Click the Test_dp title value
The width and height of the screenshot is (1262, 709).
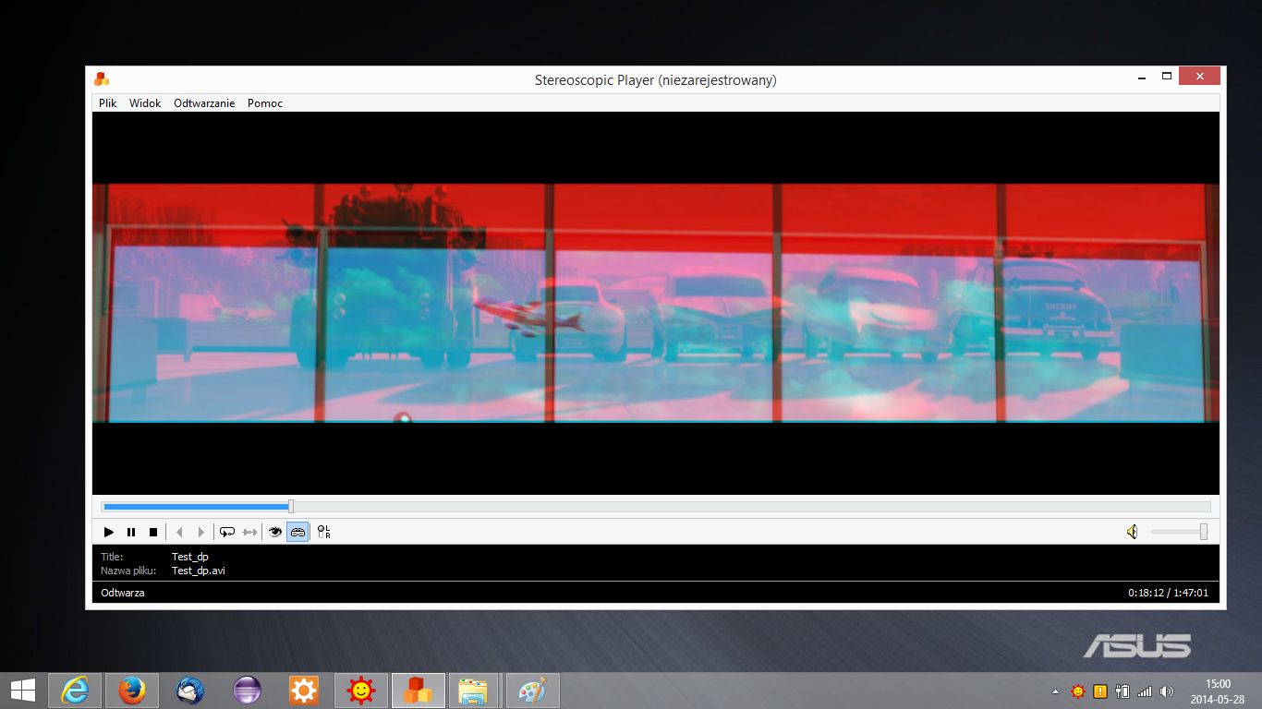click(190, 557)
